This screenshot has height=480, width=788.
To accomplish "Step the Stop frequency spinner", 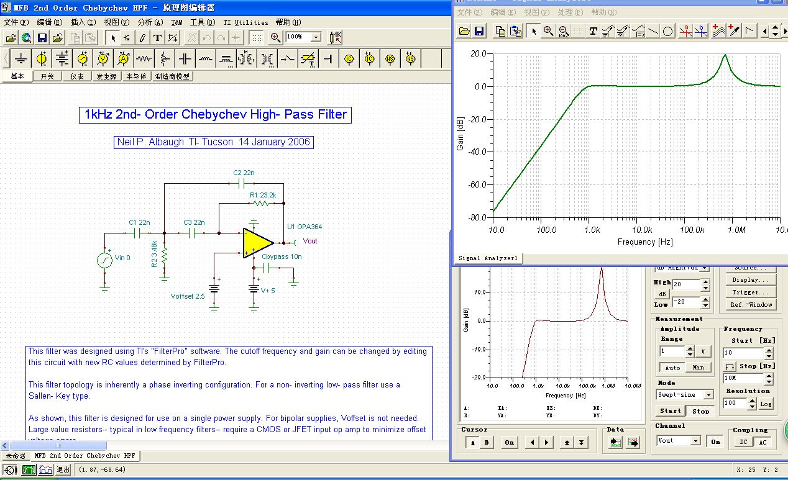I will pos(769,378).
